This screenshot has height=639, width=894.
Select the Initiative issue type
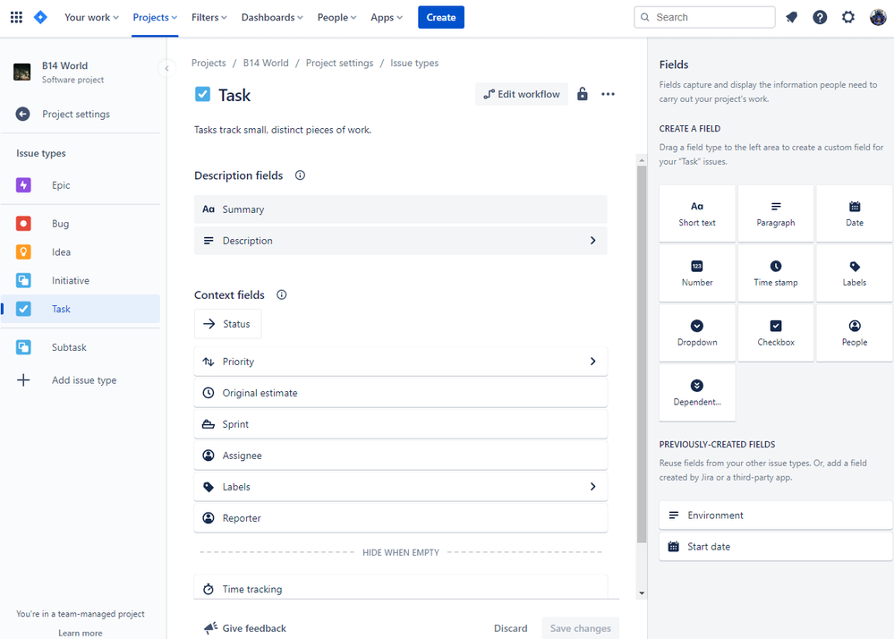pos(81,280)
